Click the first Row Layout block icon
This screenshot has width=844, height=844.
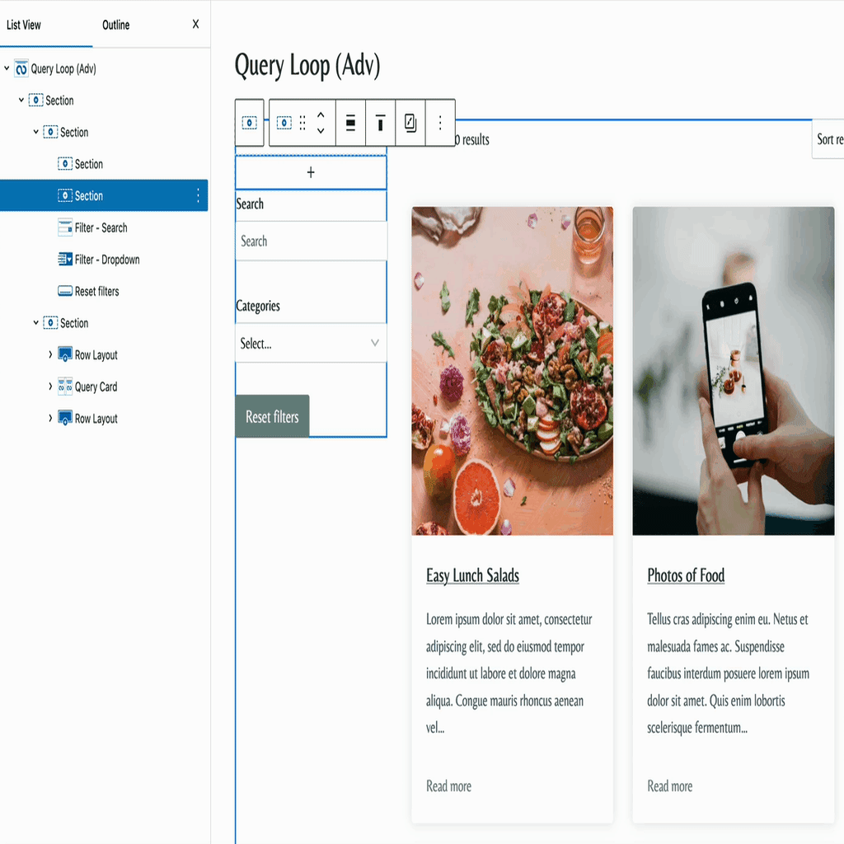tap(65, 354)
